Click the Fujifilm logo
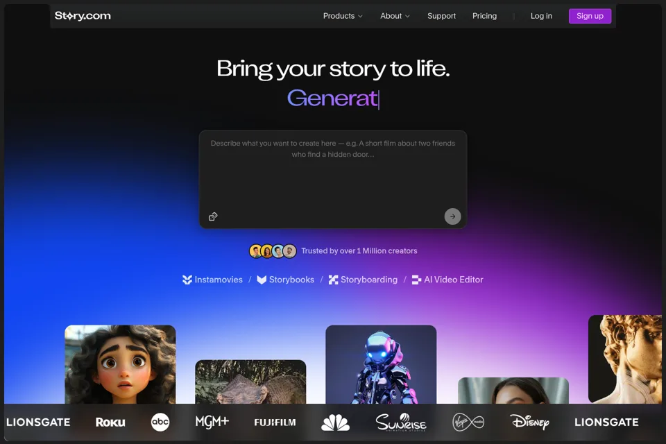This screenshot has height=444, width=666. point(275,422)
